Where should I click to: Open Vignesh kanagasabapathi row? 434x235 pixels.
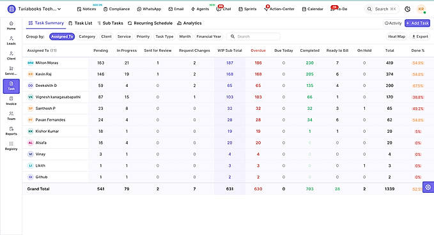click(228, 97)
